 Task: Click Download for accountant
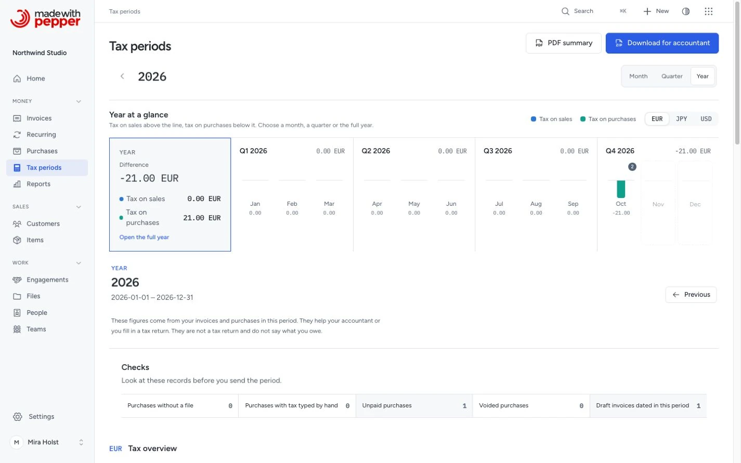tap(662, 43)
